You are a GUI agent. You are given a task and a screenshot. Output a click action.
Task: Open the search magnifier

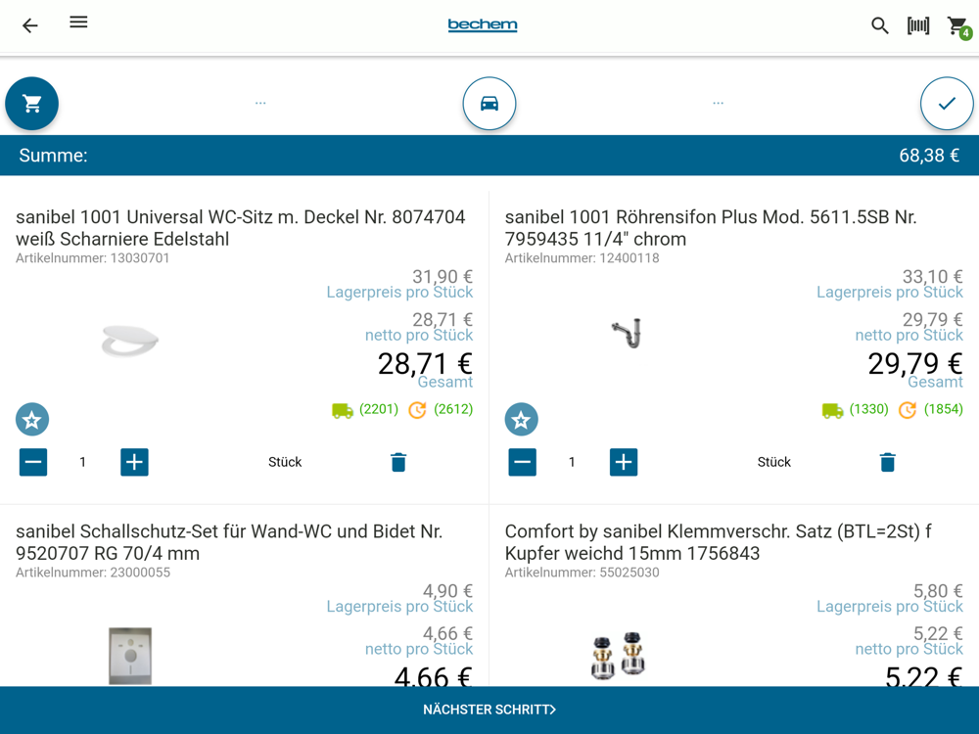click(x=880, y=25)
